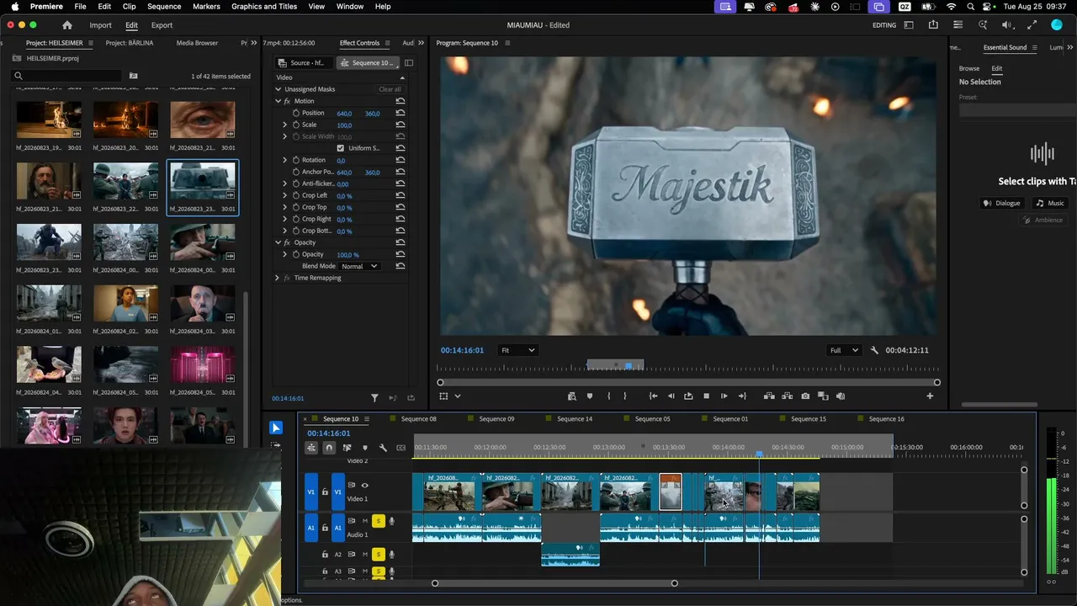Screen dimensions: 1077x606
Task: Click the Program monitor timecode 00:14:16:01
Action: tap(462, 350)
